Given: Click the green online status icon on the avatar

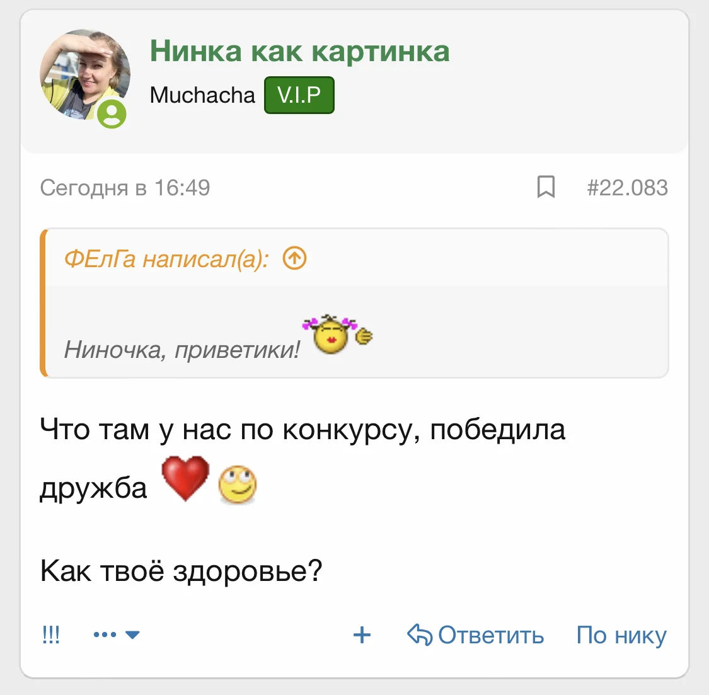Looking at the screenshot, I should click(112, 114).
